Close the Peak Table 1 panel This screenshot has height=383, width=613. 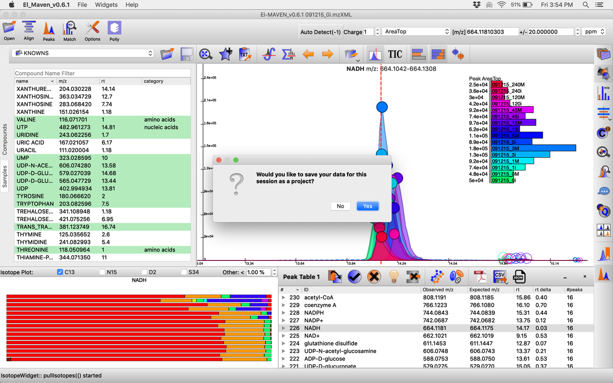pyautogui.click(x=585, y=277)
